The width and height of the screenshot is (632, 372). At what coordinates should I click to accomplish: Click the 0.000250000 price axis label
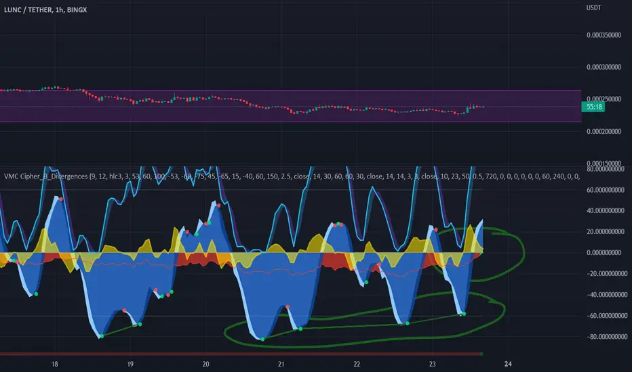tap(604, 99)
